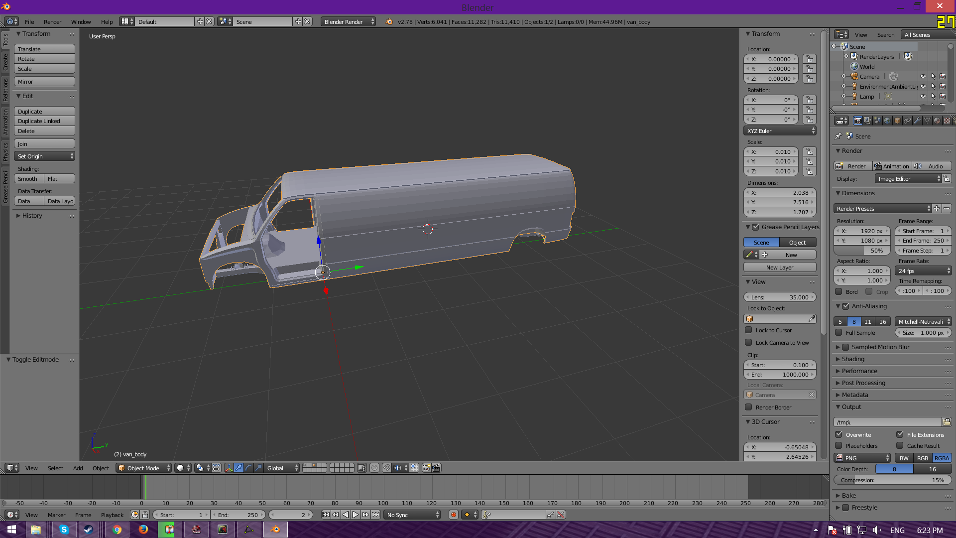The height and width of the screenshot is (538, 956).
Task: Switch Grease Pencil source to Object
Action: tap(797, 243)
